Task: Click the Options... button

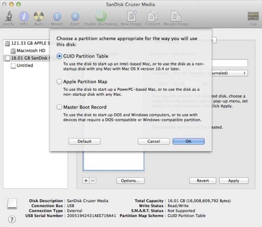Action: pos(130,181)
